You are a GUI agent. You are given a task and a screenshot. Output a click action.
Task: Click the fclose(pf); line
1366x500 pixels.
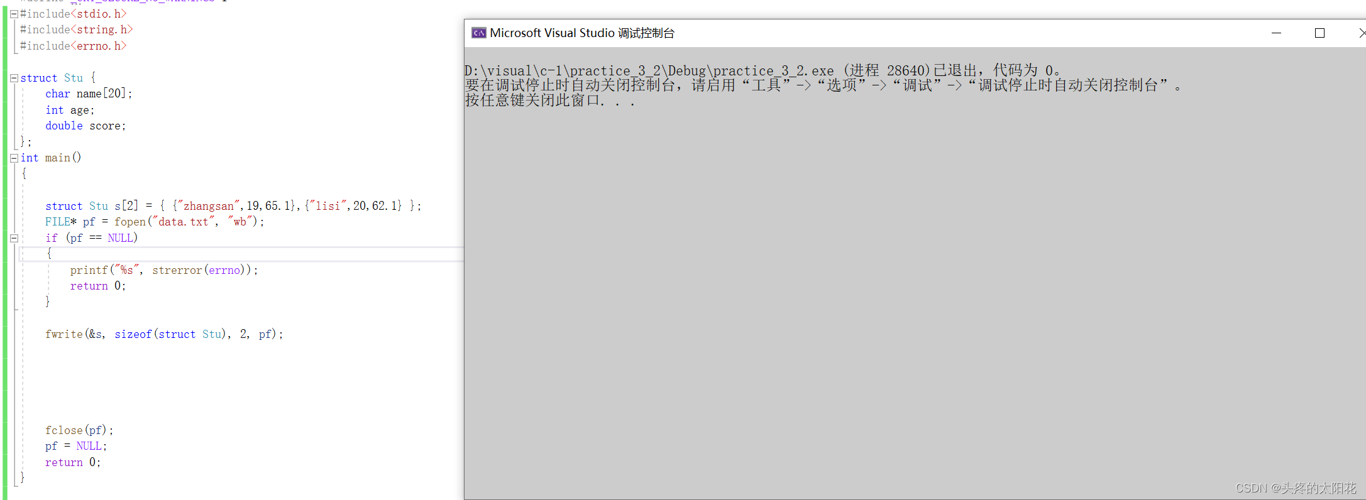click(79, 430)
